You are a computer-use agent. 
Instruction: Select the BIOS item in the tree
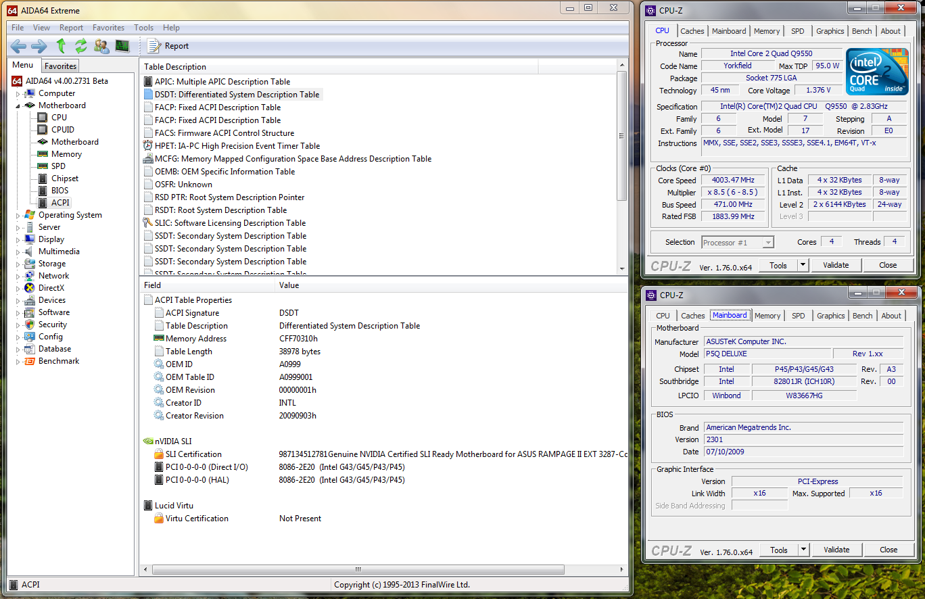pyautogui.click(x=60, y=191)
